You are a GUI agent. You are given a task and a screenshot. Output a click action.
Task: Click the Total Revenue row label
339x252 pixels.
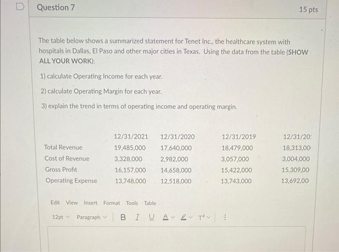click(63, 147)
